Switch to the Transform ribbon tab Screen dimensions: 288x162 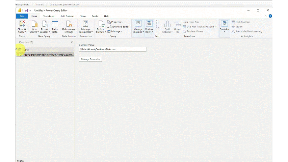[x=49, y=16]
